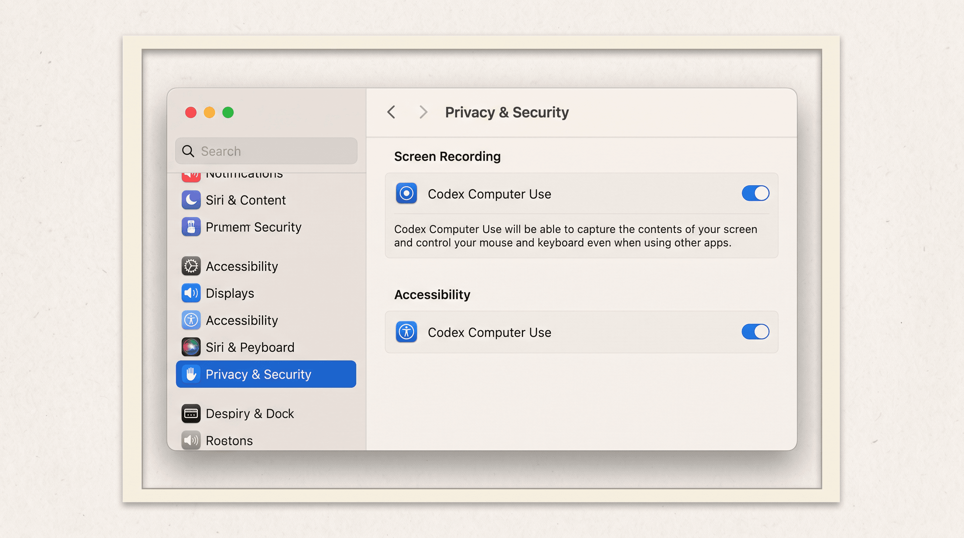Click the screen capture description text
Screen dimensions: 964x538
click(576, 236)
